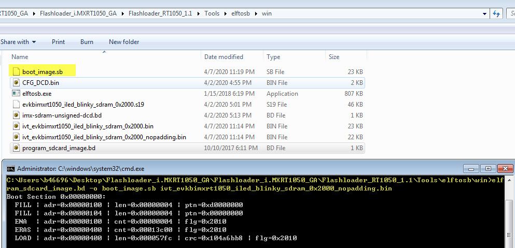Image resolution: width=515 pixels, height=248 pixels.
Task: Click the Burn toolbar command
Action: [87, 42]
